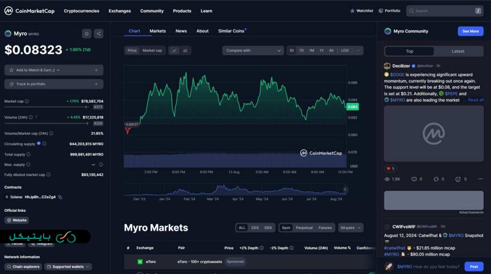This screenshot has width=491, height=274.
Task: Copy the Solana contract address
Action: click(x=60, y=197)
